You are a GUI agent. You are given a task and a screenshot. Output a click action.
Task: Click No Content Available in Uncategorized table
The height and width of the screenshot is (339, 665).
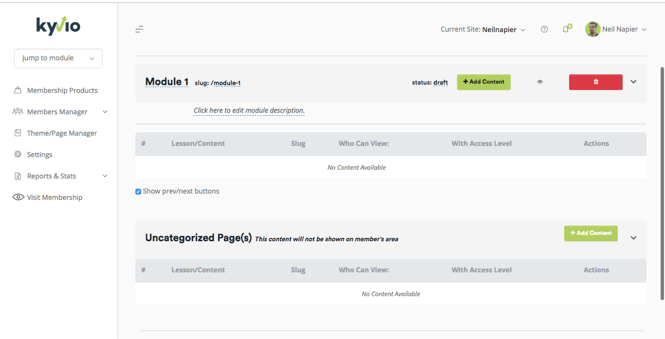(391, 294)
